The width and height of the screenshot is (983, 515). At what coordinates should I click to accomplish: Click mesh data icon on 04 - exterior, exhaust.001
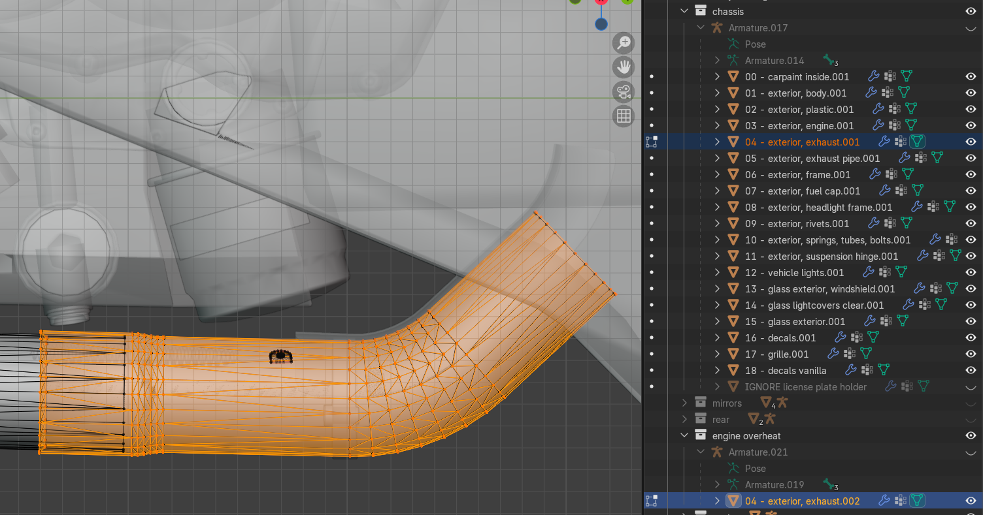[918, 142]
